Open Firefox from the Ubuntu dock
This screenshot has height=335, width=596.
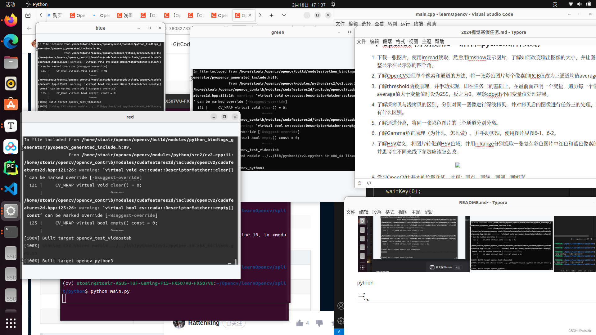coord(11,20)
